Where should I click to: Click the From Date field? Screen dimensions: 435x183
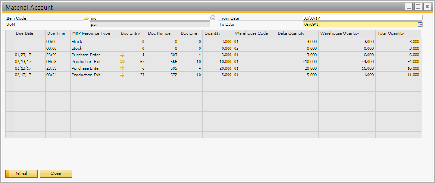(362, 18)
